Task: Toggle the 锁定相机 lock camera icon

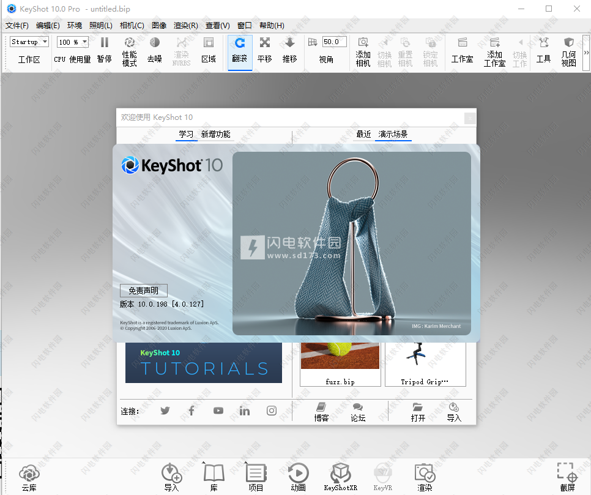Action: pos(430,52)
